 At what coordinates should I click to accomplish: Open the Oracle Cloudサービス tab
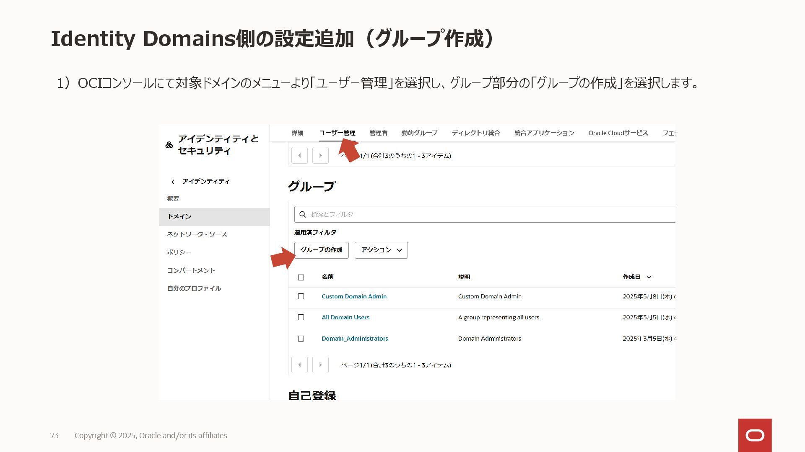[x=618, y=133]
